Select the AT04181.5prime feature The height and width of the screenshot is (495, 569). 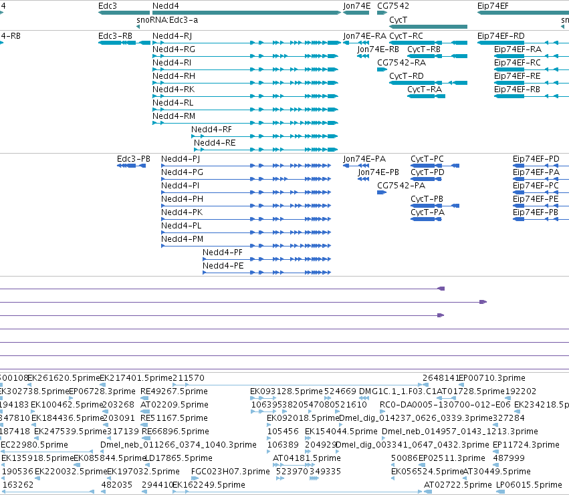click(307, 458)
